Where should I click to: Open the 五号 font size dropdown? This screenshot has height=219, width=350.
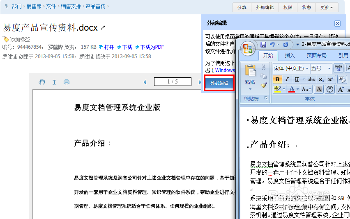(x=329, y=68)
